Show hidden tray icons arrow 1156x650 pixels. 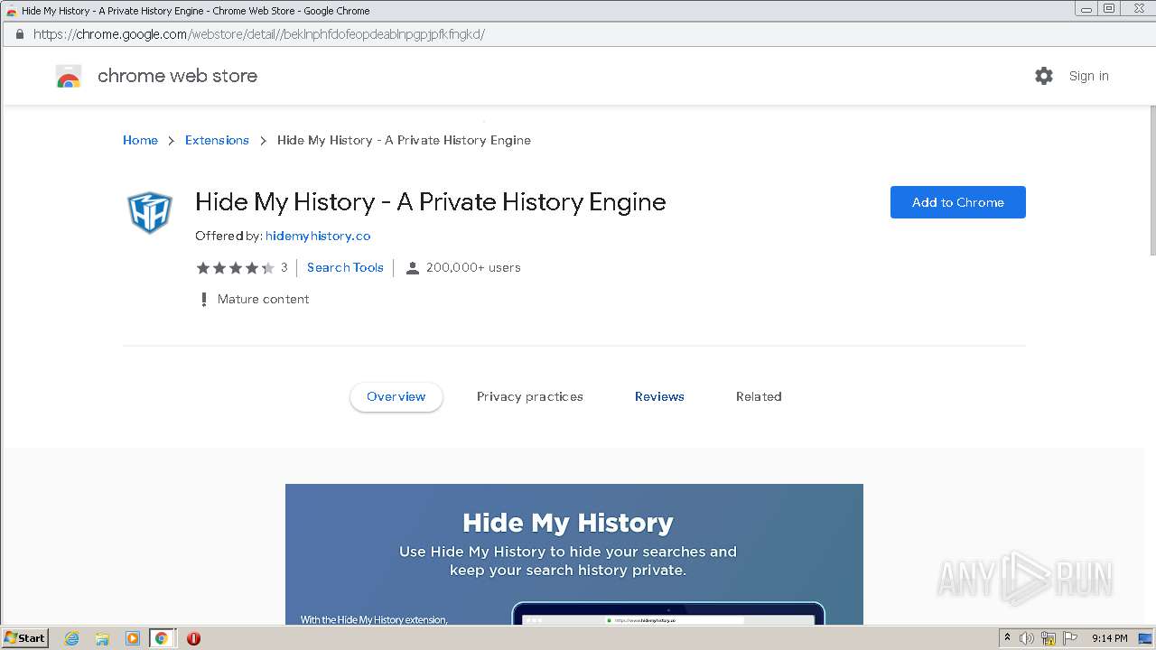tap(1007, 638)
